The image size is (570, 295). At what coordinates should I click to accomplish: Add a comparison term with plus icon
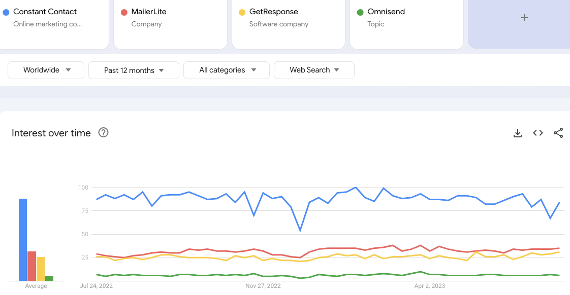point(524,18)
